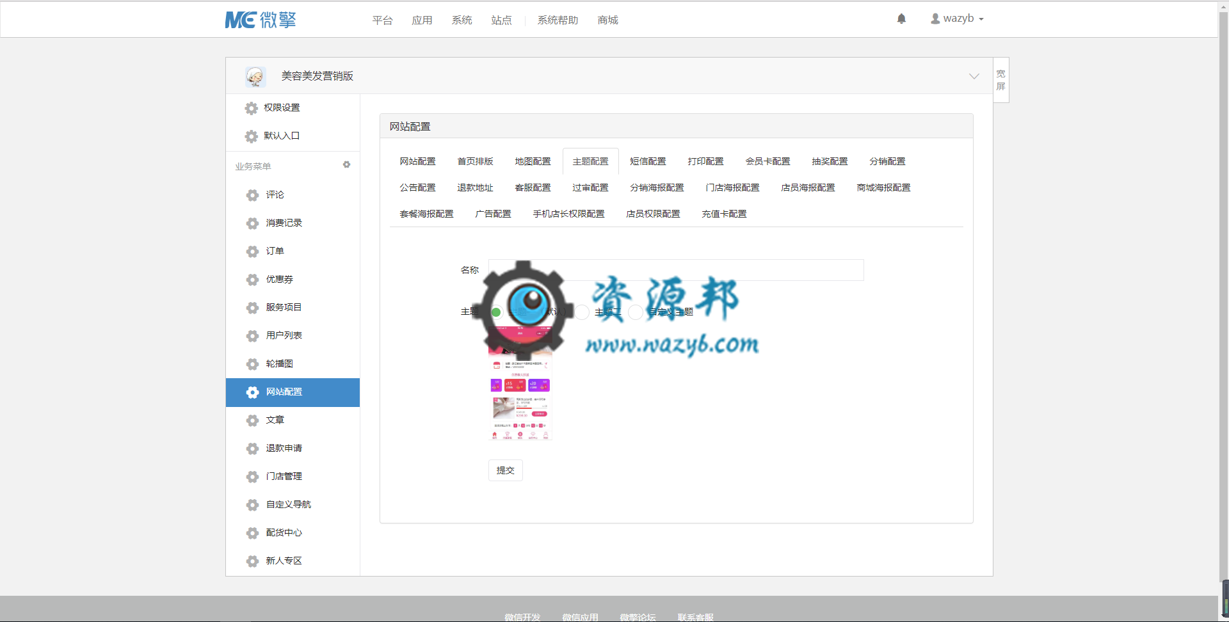Click the theme preview thumbnail image
This screenshot has width=1229, height=622.
point(520,384)
